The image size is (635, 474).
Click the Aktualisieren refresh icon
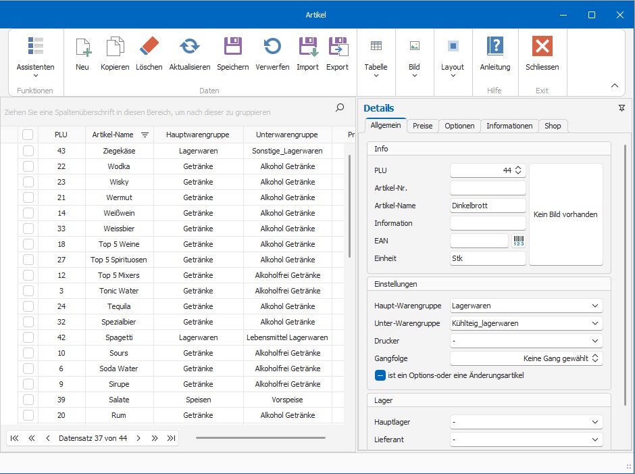pos(190,47)
